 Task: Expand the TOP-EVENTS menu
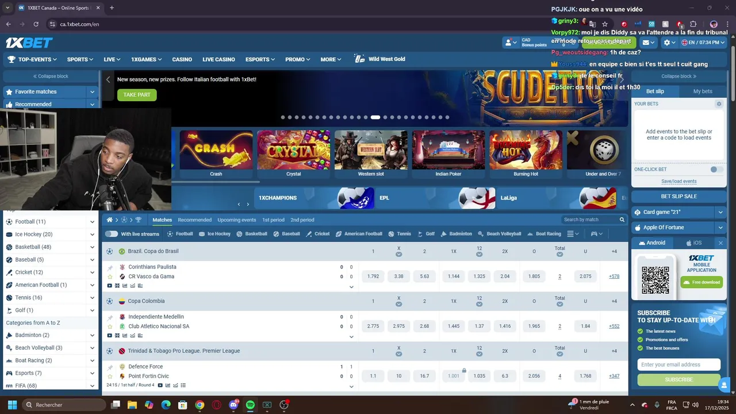[32, 59]
